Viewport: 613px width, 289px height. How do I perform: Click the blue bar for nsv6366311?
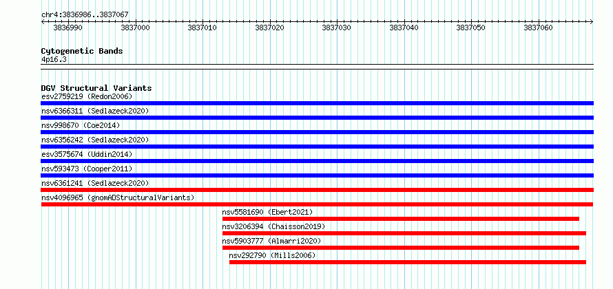(317, 118)
